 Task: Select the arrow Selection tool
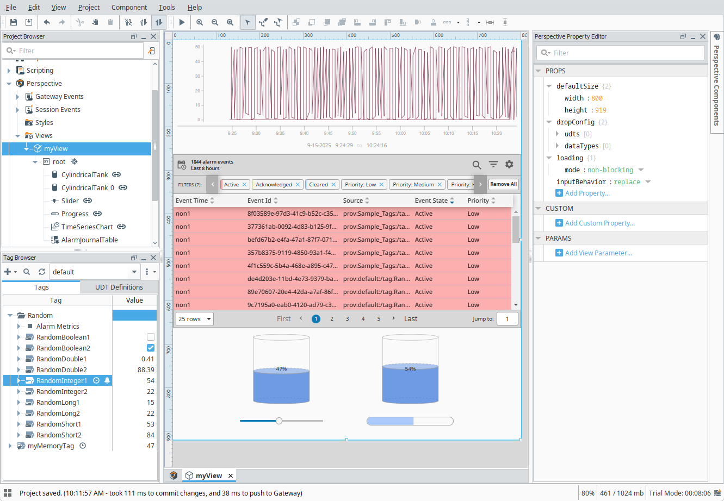248,22
